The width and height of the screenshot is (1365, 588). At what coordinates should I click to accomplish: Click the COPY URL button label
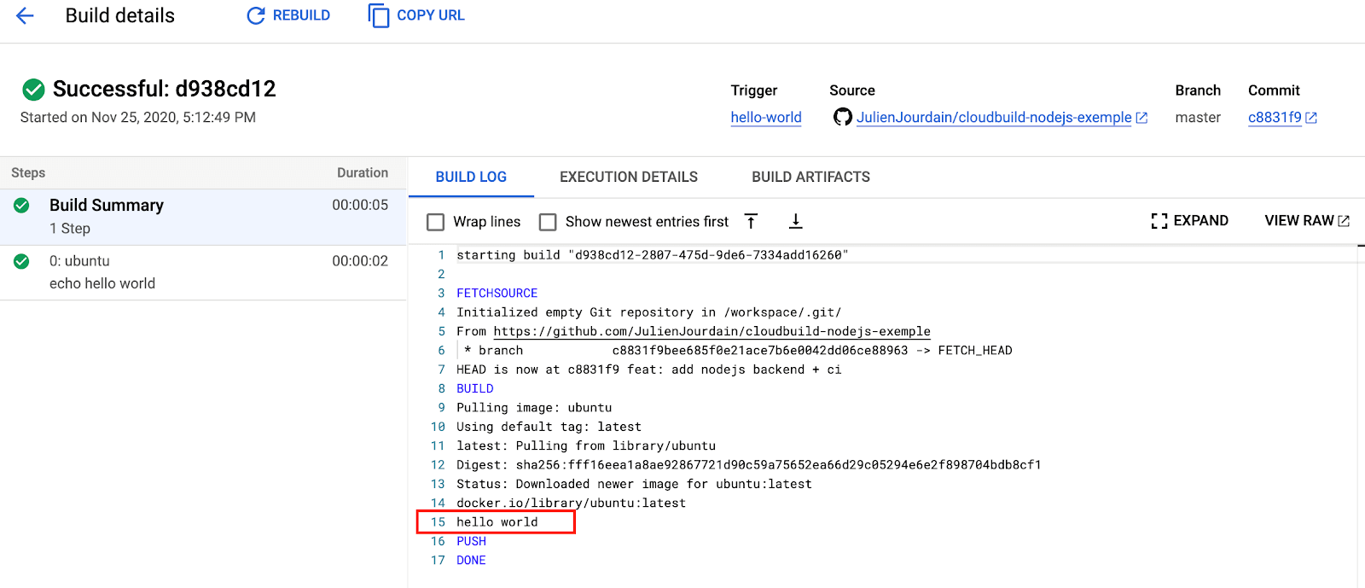pos(431,15)
